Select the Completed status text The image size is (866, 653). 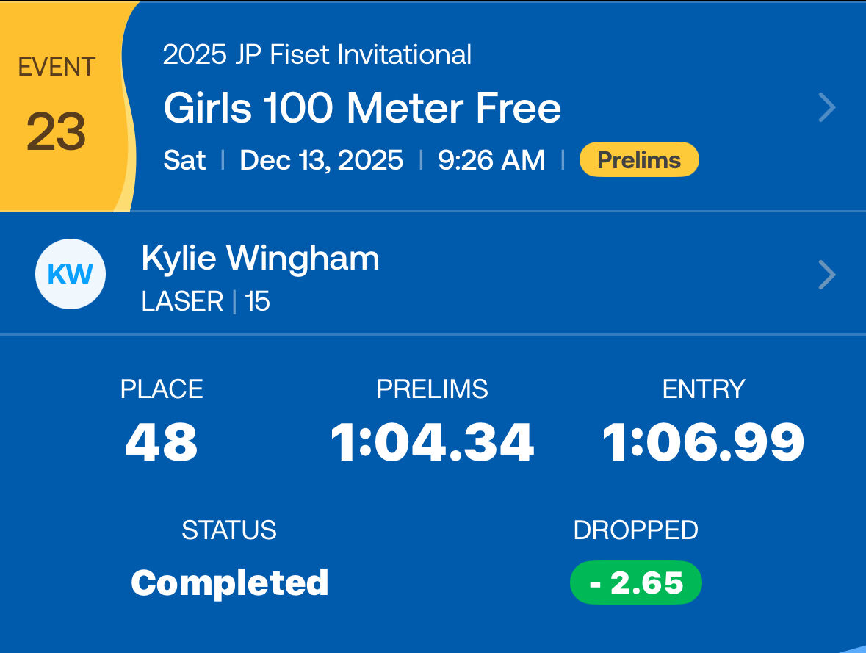pyautogui.click(x=229, y=583)
